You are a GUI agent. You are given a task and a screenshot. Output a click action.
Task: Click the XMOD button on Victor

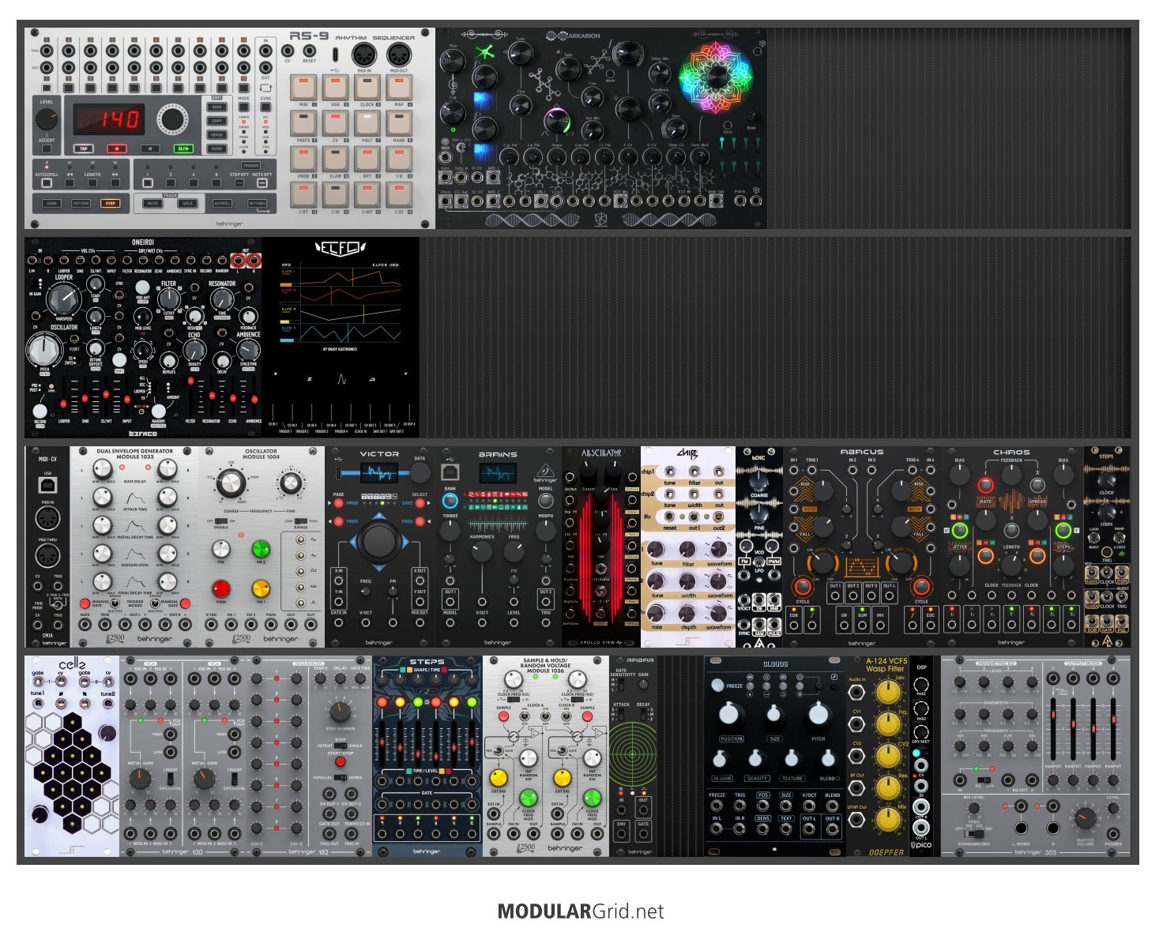[x=339, y=503]
